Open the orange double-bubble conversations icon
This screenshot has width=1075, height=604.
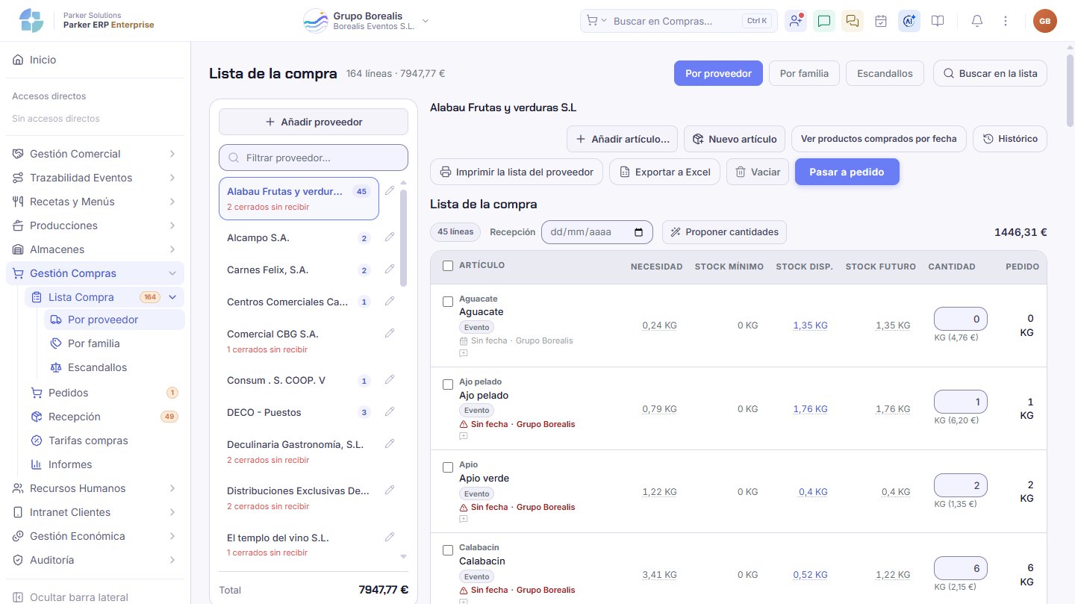point(853,21)
